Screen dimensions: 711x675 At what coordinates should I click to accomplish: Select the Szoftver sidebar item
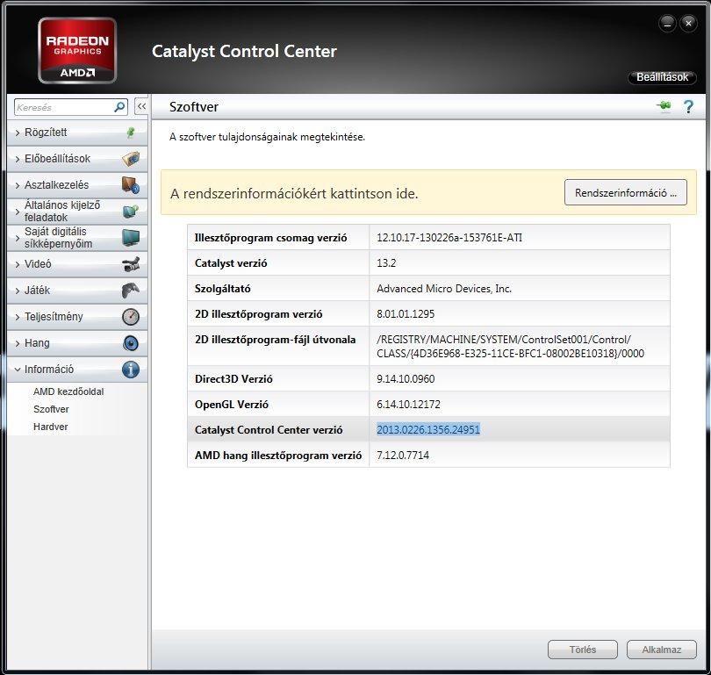pos(51,409)
